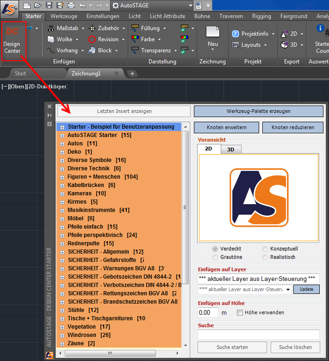The width and height of the screenshot is (329, 361).
Task: Select the Verdeckt radio button
Action: coord(215,249)
